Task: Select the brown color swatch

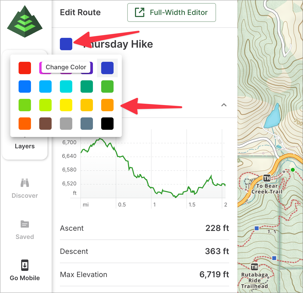Action: pyautogui.click(x=45, y=124)
